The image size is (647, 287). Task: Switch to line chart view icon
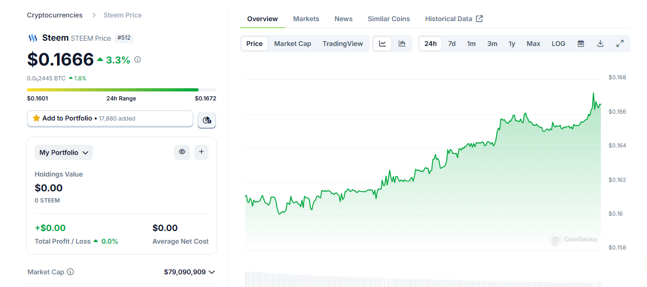(382, 44)
